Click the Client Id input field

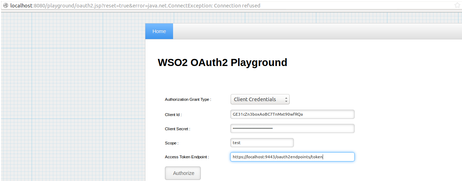(292, 114)
